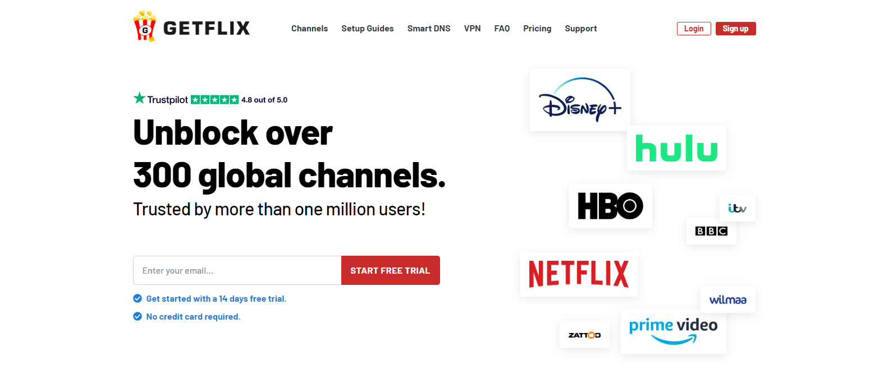This screenshot has height=383, width=888.
Task: Open the Setup Guides menu item
Action: (x=368, y=29)
